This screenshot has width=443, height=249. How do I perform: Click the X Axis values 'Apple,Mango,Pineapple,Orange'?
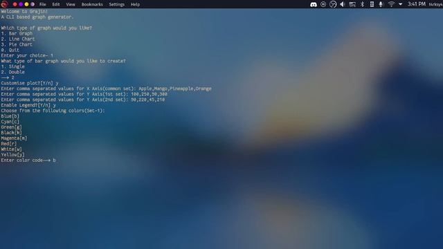(175, 89)
